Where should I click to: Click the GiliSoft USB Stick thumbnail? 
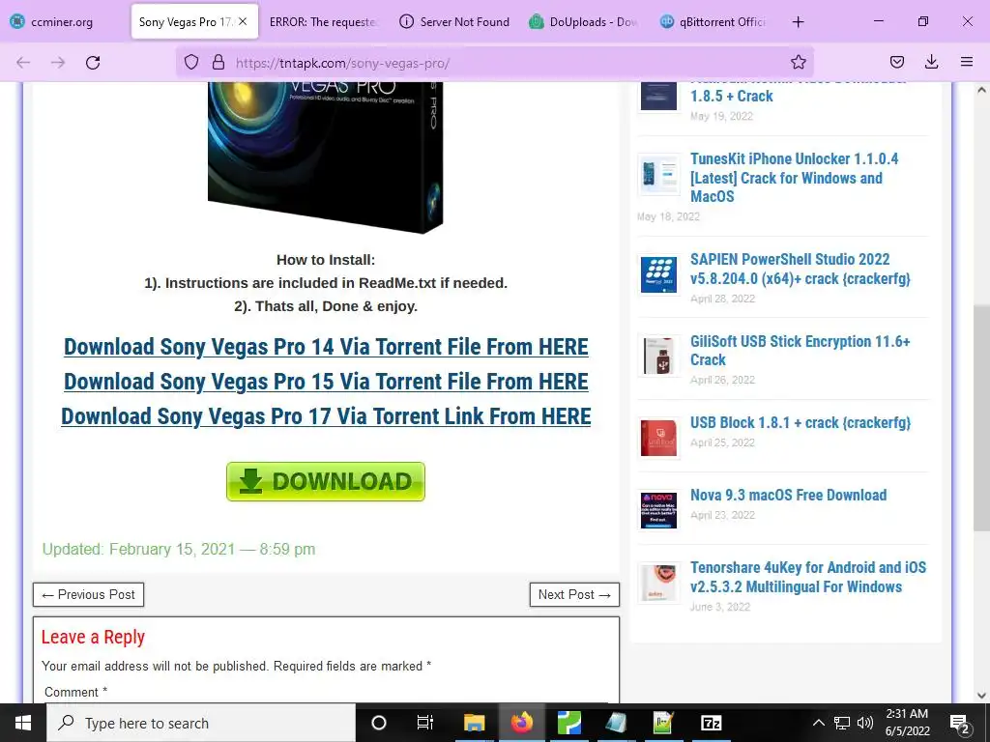click(x=658, y=356)
